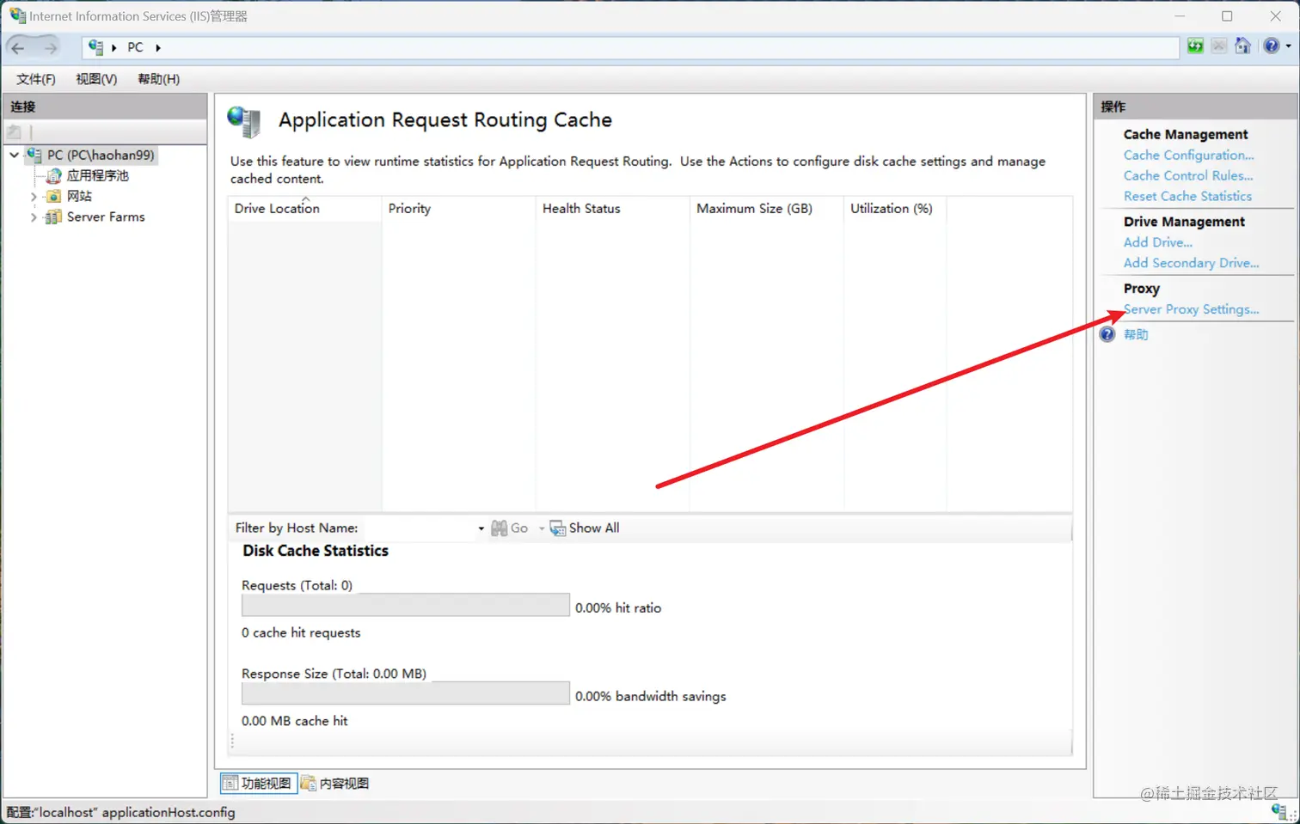Viewport: 1300px width, 824px height.
Task: Maximize the IIS Manager window
Action: pos(1227,16)
